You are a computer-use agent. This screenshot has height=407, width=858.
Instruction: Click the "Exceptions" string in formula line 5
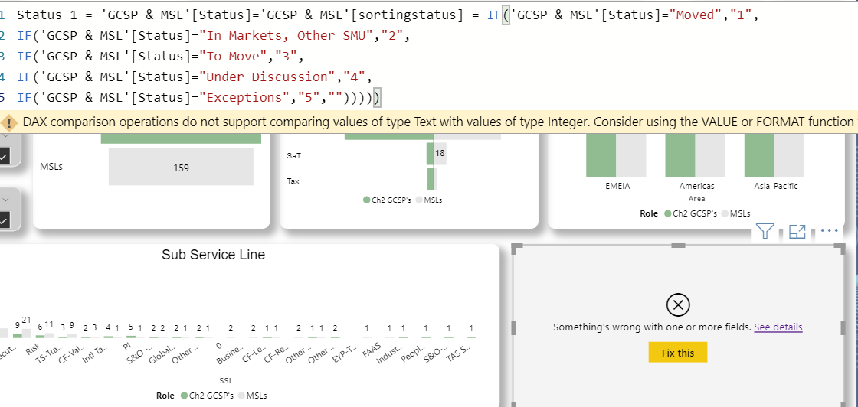[247, 97]
